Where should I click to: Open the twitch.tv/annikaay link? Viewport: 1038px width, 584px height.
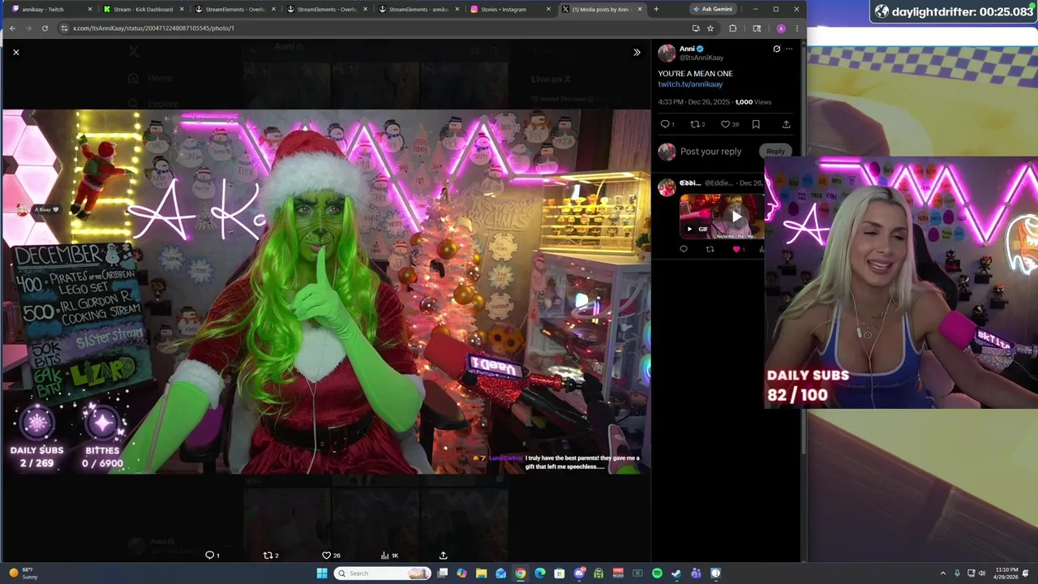(x=690, y=84)
